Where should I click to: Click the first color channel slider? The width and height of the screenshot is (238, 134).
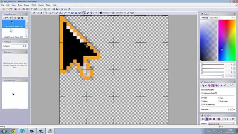point(213,64)
